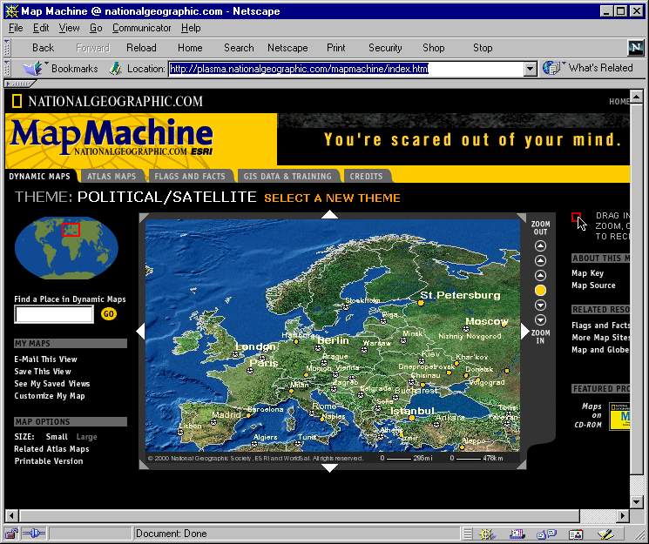Open the Communicator menu
649x544 pixels.
click(x=141, y=28)
